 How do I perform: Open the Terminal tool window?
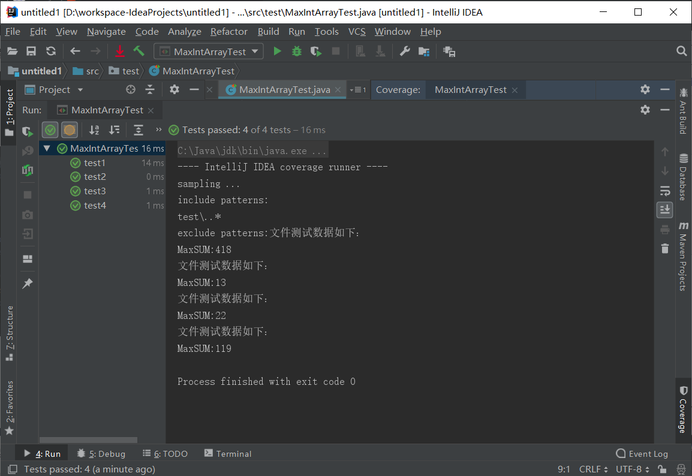(x=228, y=453)
